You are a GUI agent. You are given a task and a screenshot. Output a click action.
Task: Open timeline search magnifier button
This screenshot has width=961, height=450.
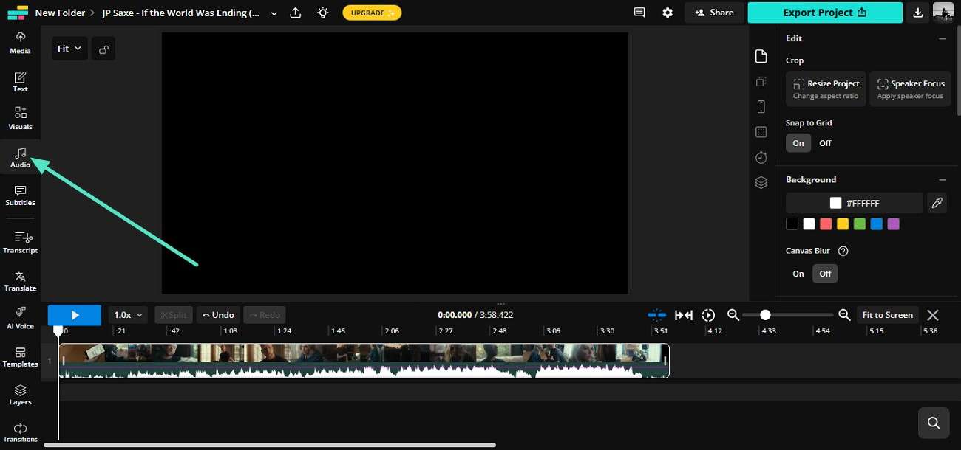[x=934, y=423]
